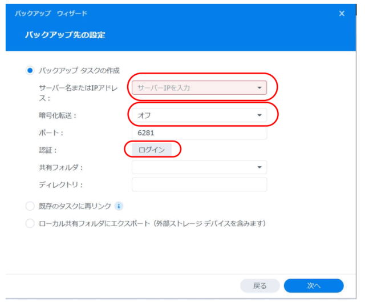Focus the ディレクトリ input field
Image resolution: width=365 pixels, height=306 pixels.
click(199, 184)
